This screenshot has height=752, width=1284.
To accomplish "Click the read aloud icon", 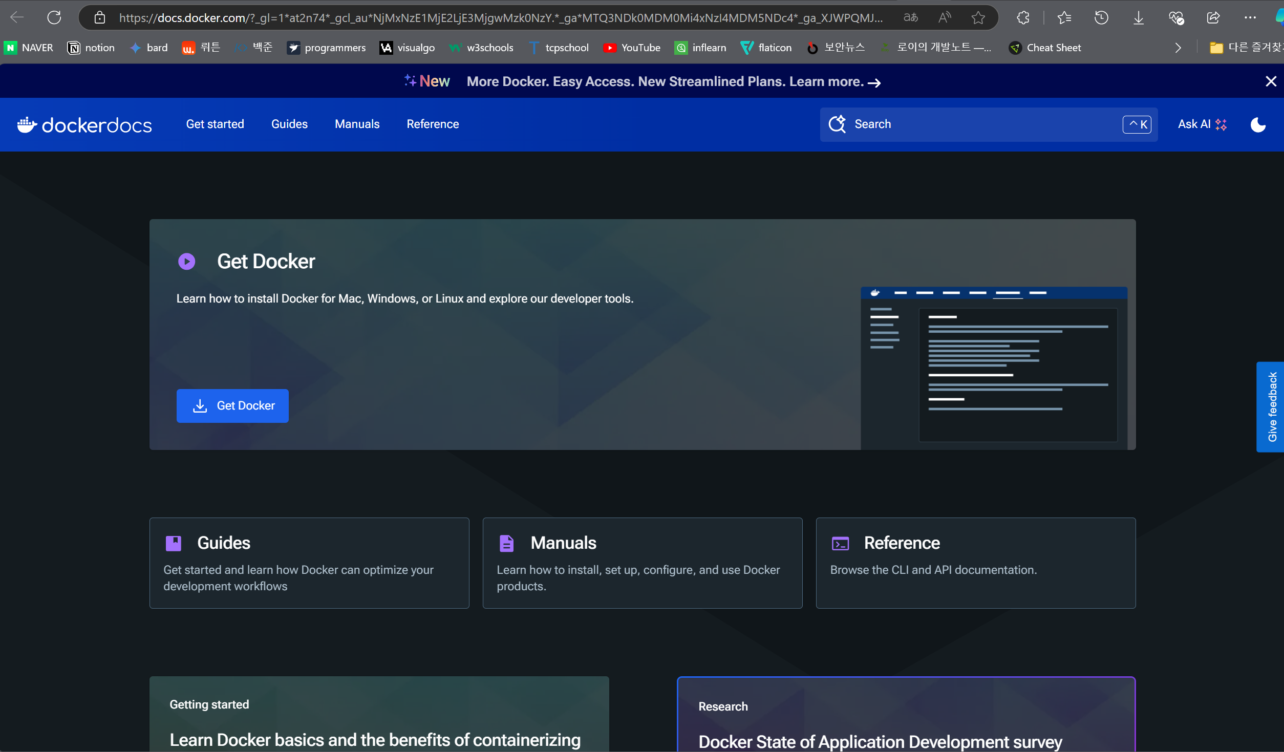I will (945, 18).
